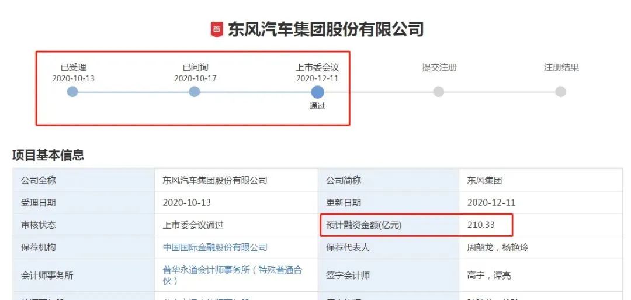Open the 中国国际金融股份有限公司 sponsor link
The height and width of the screenshot is (300, 631).
click(x=215, y=247)
